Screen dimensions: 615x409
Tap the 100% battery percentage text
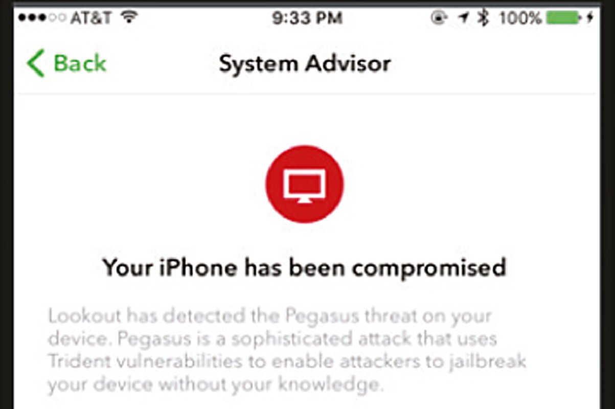coord(520,18)
